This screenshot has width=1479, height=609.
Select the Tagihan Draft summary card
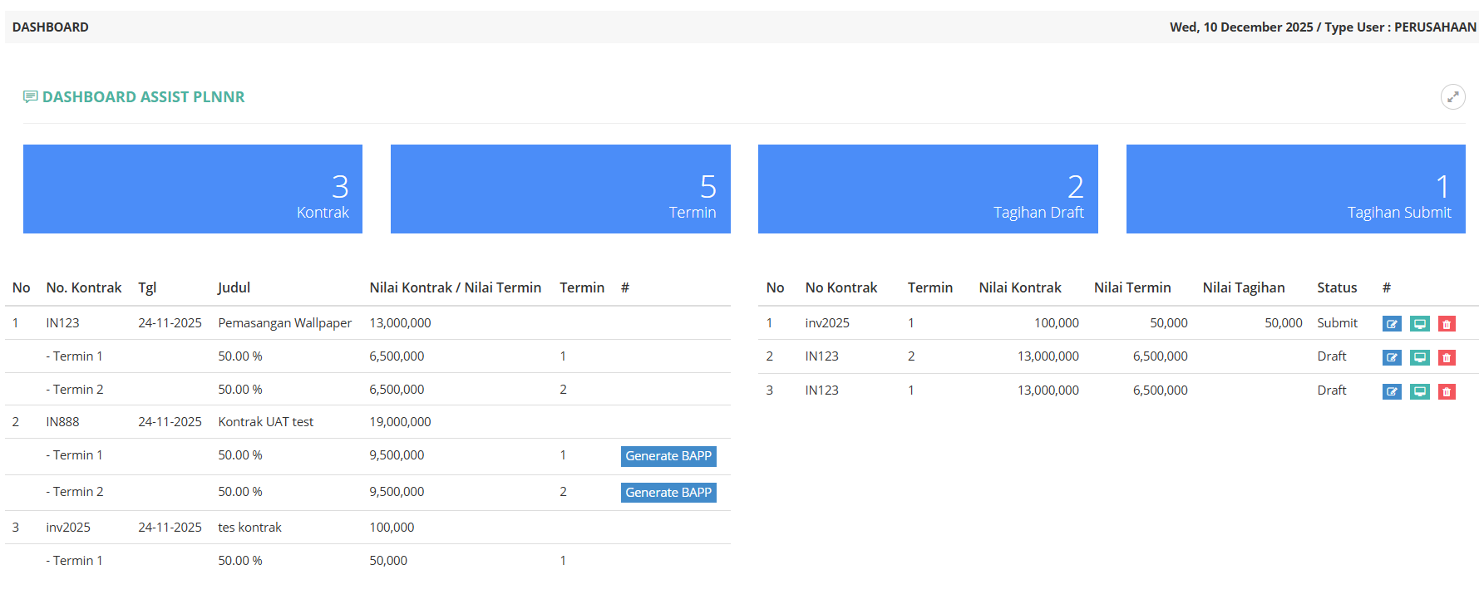[928, 189]
